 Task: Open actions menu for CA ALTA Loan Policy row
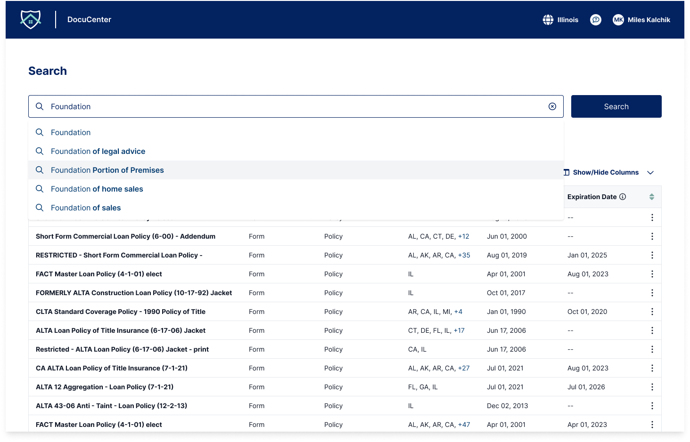tap(652, 368)
